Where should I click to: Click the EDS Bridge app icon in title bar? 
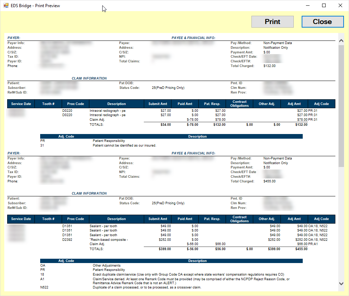(6, 6)
